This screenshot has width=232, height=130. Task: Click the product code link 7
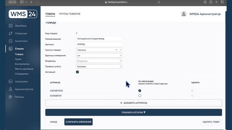[x=76, y=33]
